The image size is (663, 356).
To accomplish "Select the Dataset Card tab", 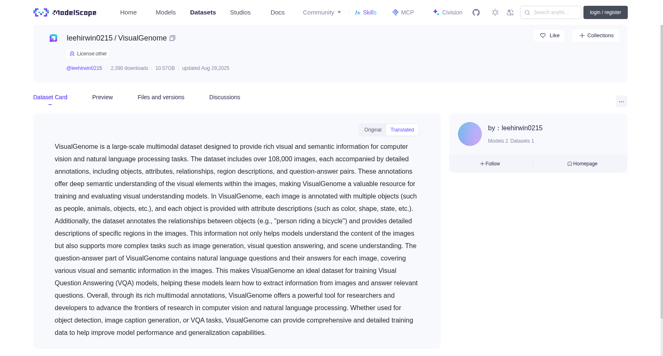I will pyautogui.click(x=50, y=97).
